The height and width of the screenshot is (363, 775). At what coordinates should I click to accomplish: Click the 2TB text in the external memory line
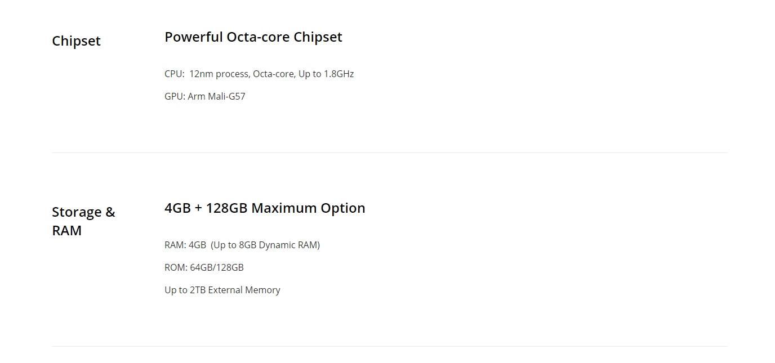[198, 290]
